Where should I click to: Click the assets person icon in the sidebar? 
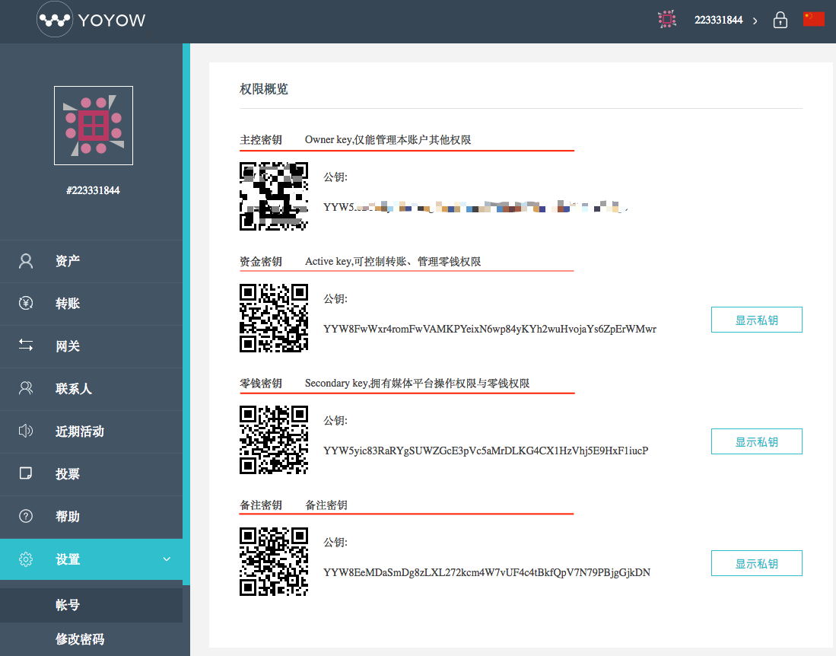pos(26,261)
